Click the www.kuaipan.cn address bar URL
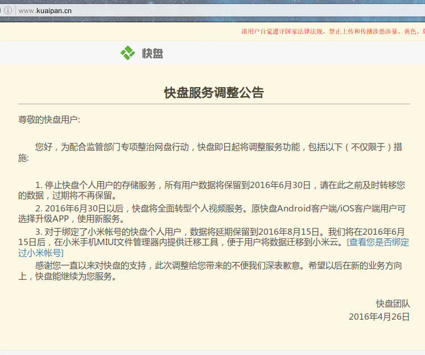Screen dimensions: 425x355 point(45,11)
